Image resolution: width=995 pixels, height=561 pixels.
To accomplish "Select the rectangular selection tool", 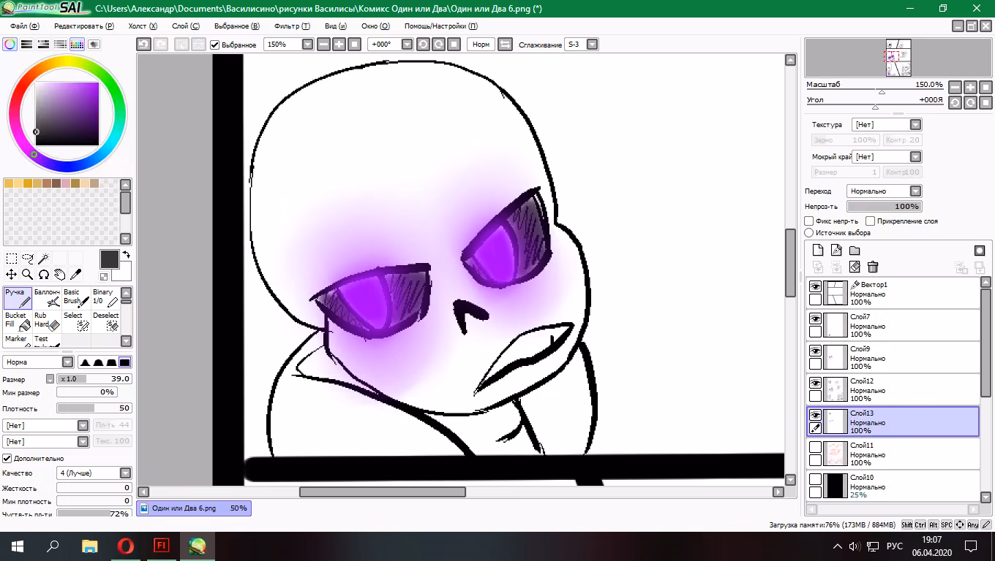I will (12, 259).
